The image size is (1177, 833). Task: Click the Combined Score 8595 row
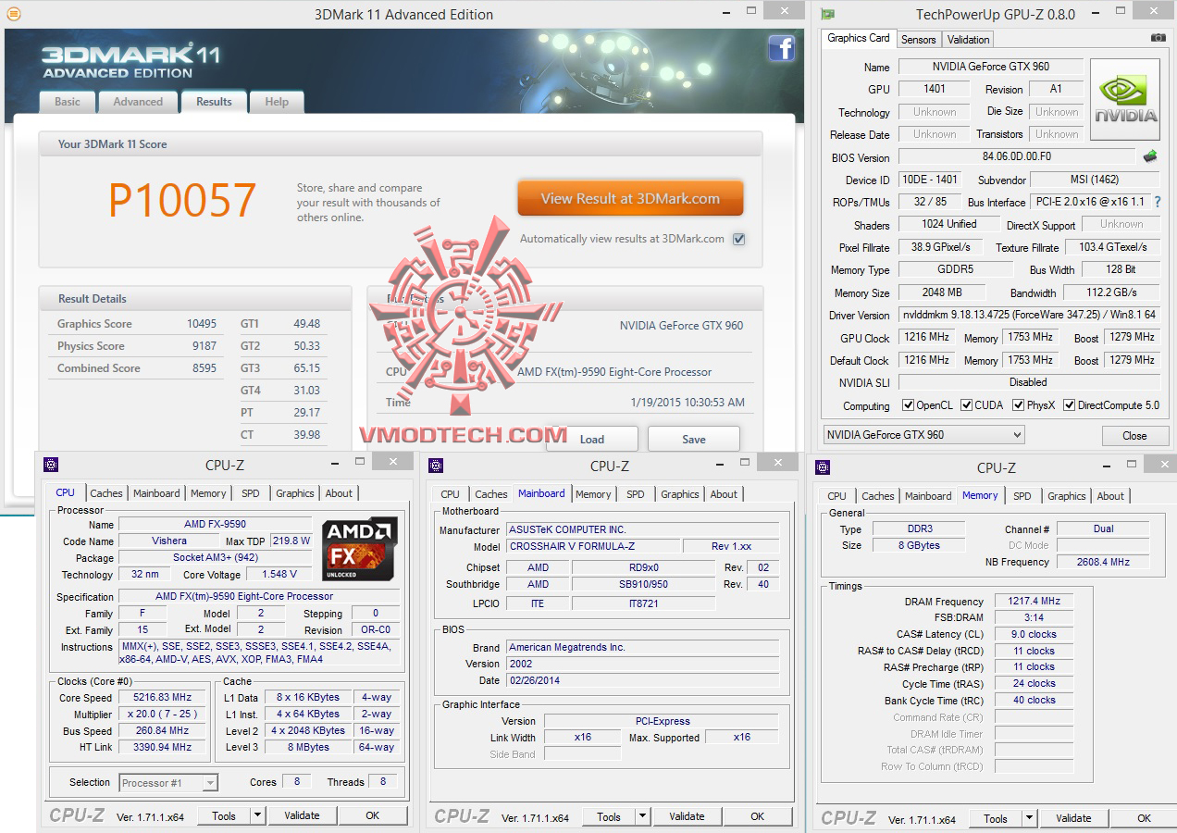point(137,368)
